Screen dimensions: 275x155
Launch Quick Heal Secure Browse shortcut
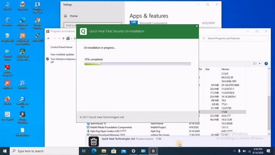point(22,55)
